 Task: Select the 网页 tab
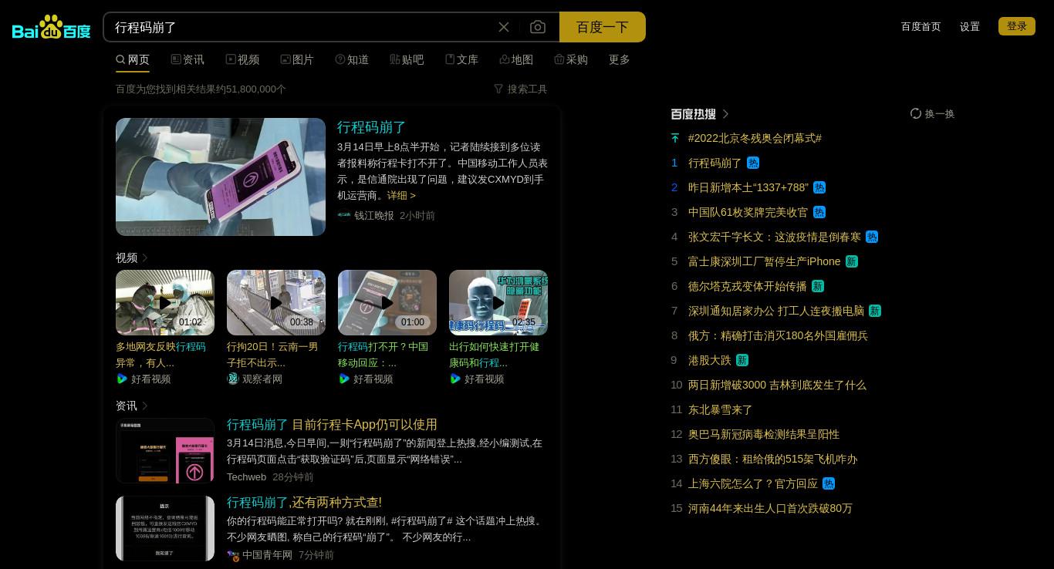133,59
